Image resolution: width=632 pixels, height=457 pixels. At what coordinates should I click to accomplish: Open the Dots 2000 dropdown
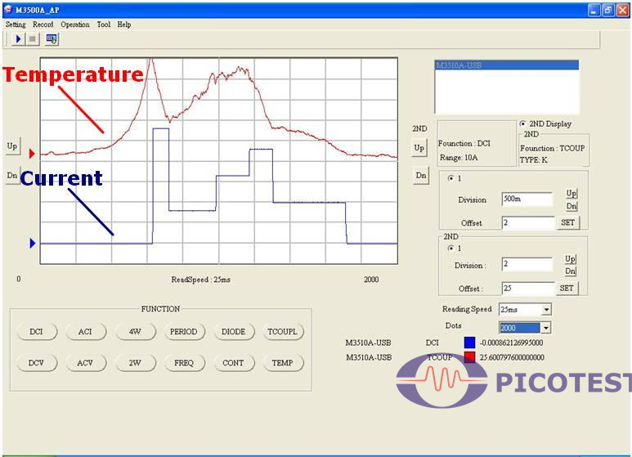pyautogui.click(x=545, y=328)
